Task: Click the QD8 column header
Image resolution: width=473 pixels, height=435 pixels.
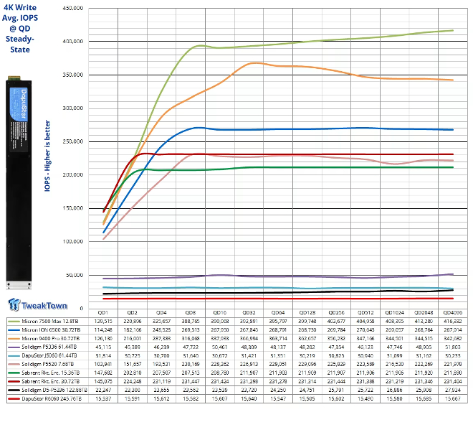Action: point(191,313)
